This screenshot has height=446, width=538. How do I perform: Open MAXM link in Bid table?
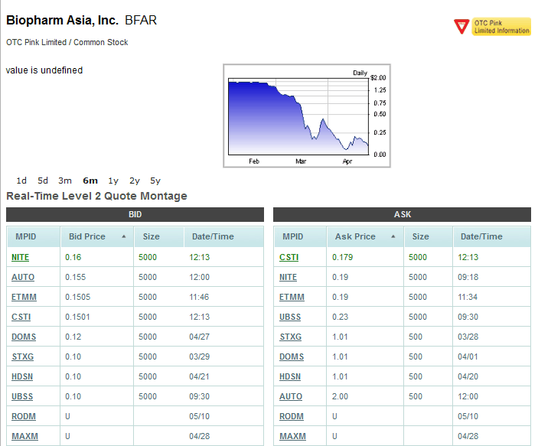pos(24,436)
